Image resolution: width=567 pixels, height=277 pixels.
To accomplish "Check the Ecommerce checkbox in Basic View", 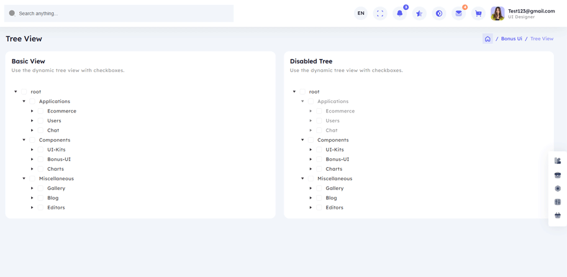I will click(x=40, y=111).
